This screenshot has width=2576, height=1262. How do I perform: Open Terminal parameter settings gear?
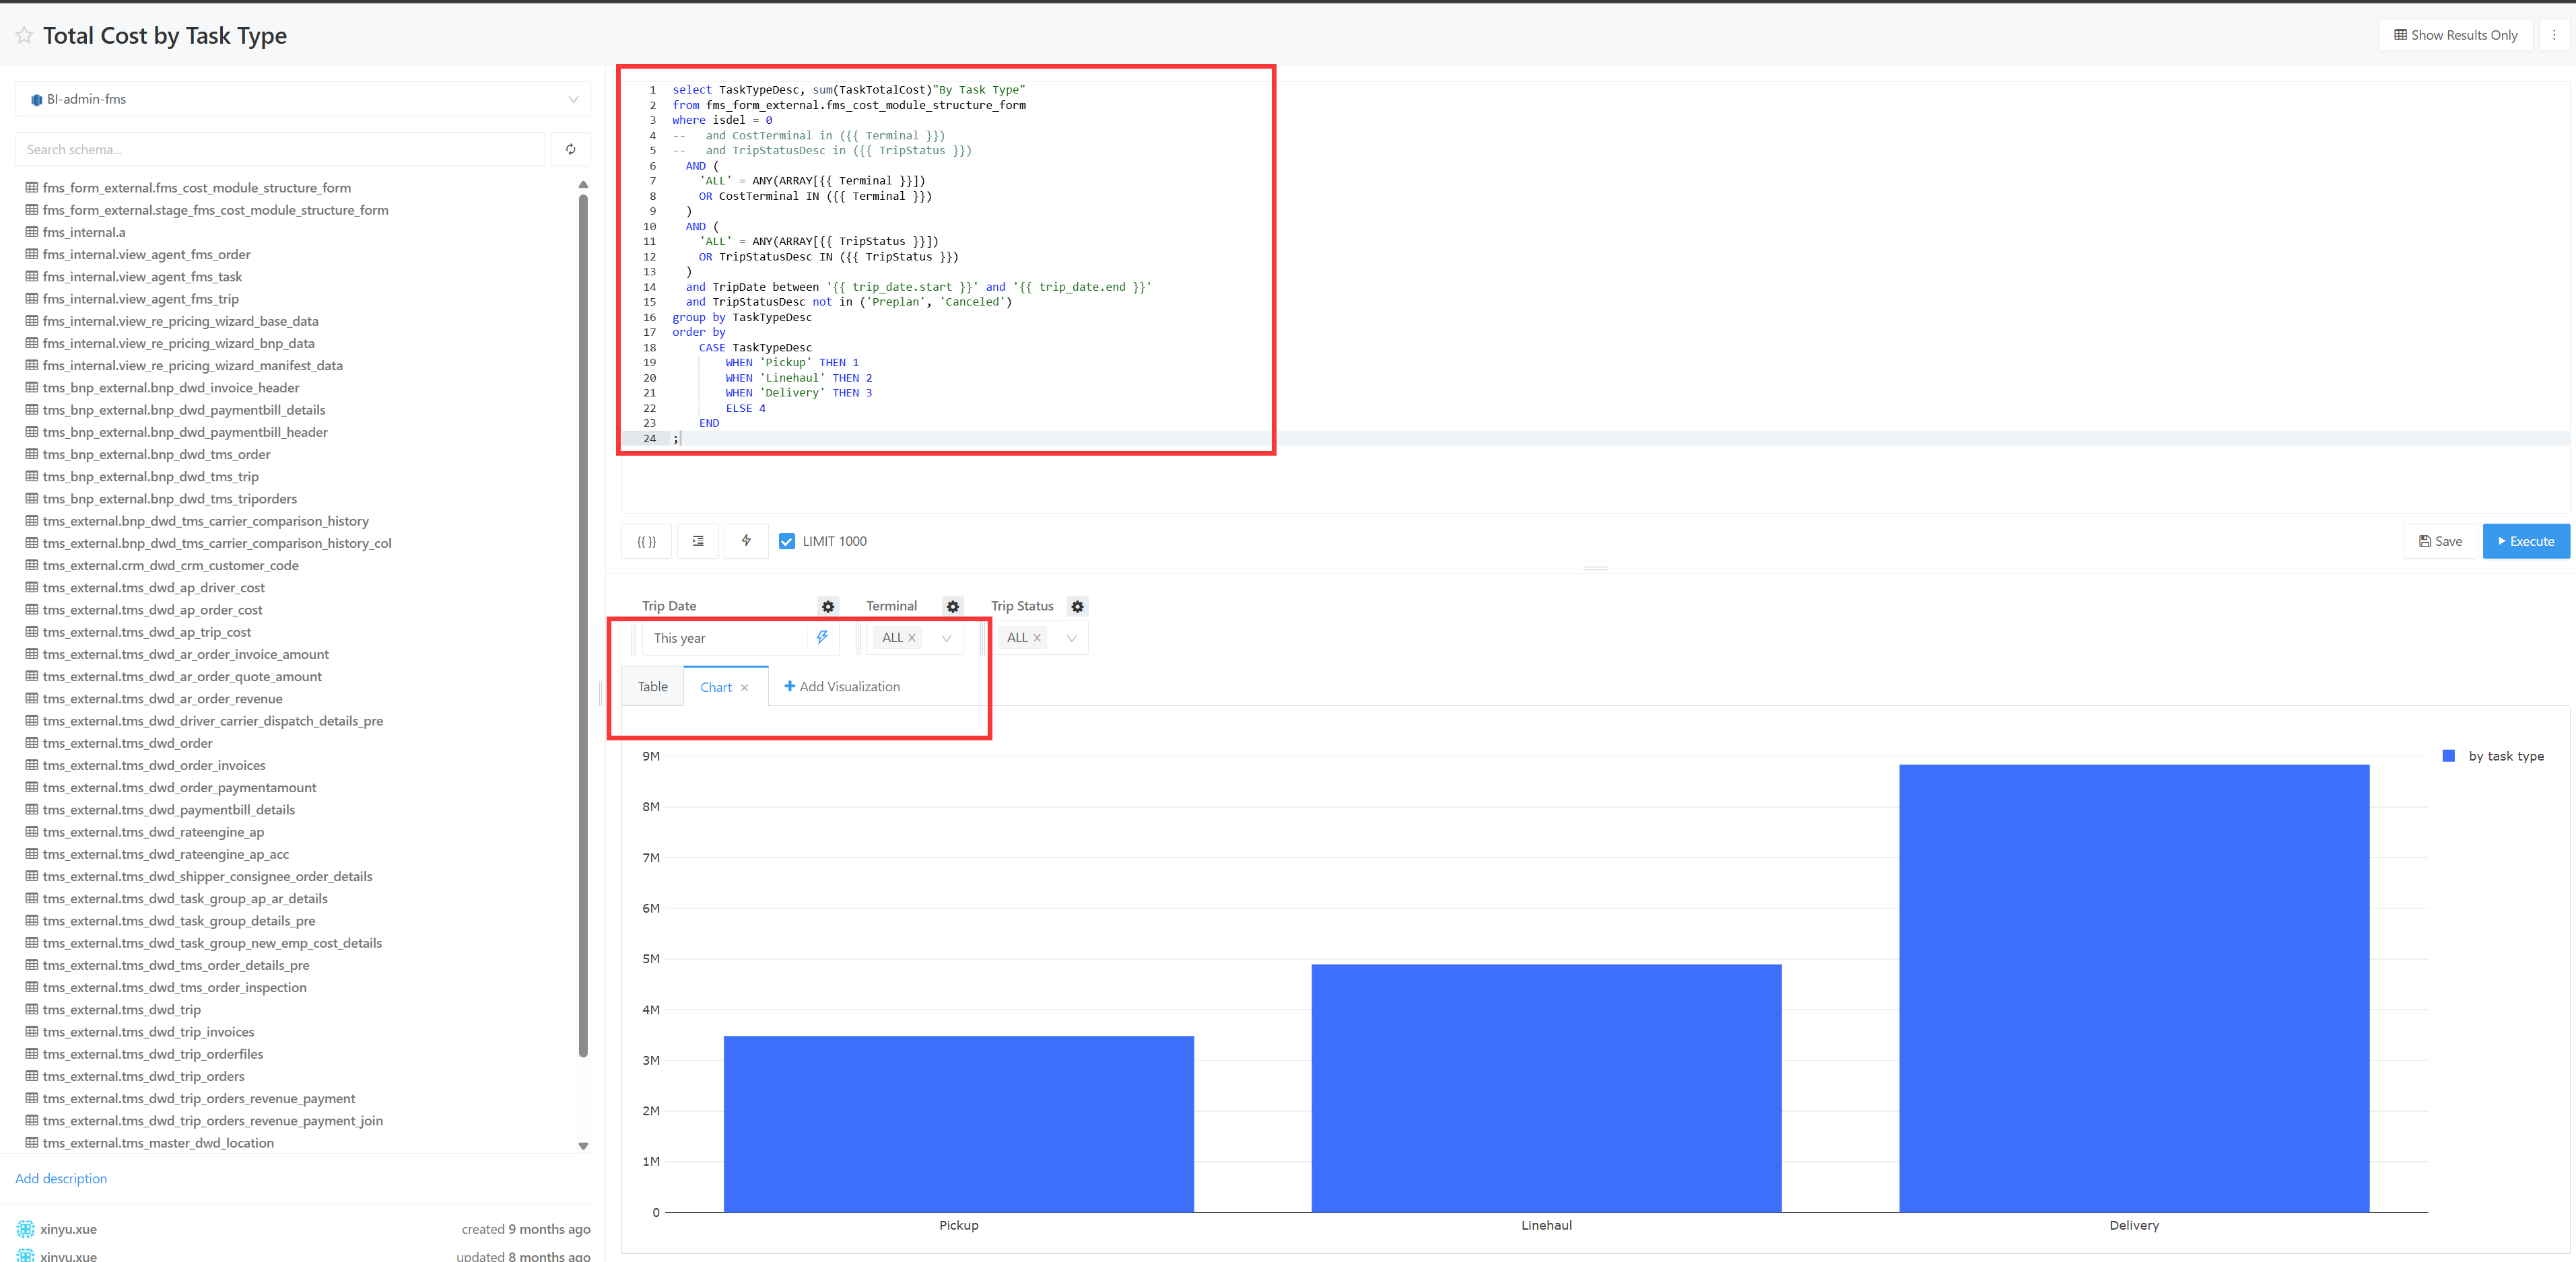(953, 607)
